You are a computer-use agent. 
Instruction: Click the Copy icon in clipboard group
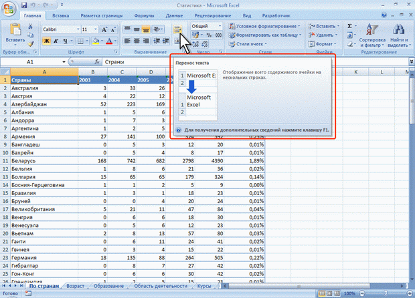point(30,35)
